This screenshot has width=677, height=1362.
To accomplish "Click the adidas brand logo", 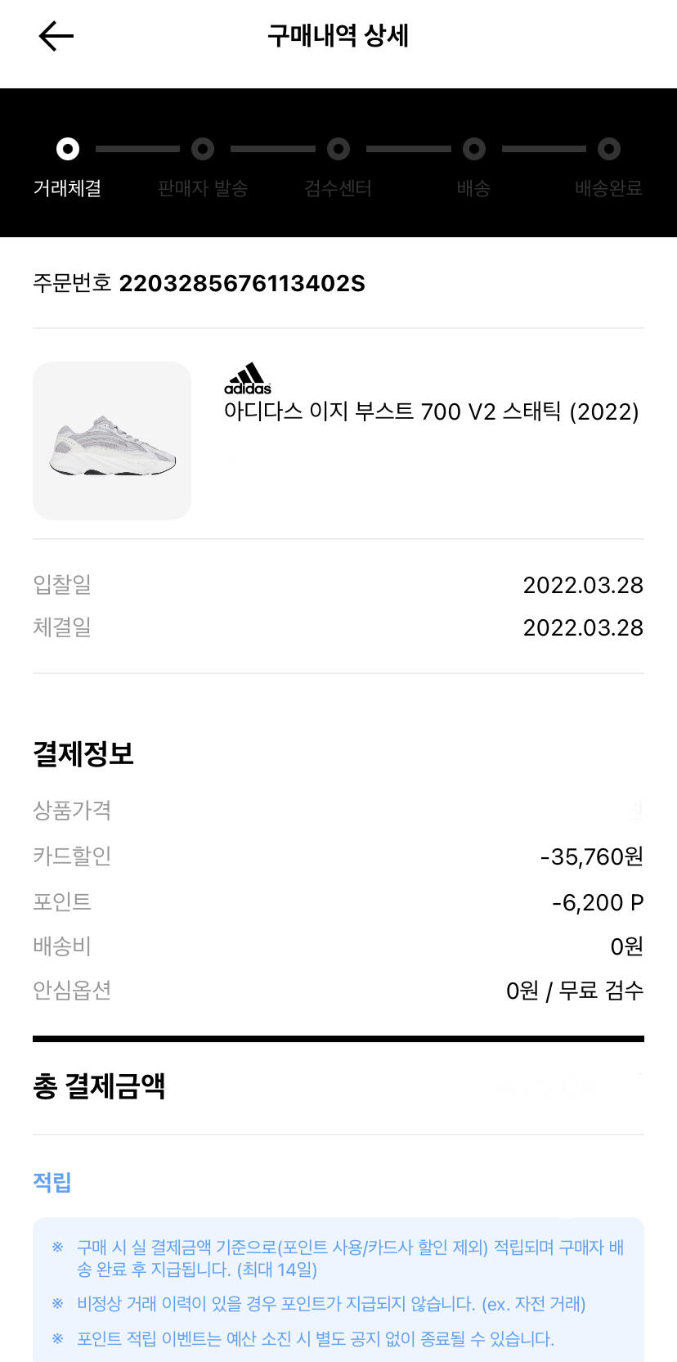I will [x=248, y=379].
